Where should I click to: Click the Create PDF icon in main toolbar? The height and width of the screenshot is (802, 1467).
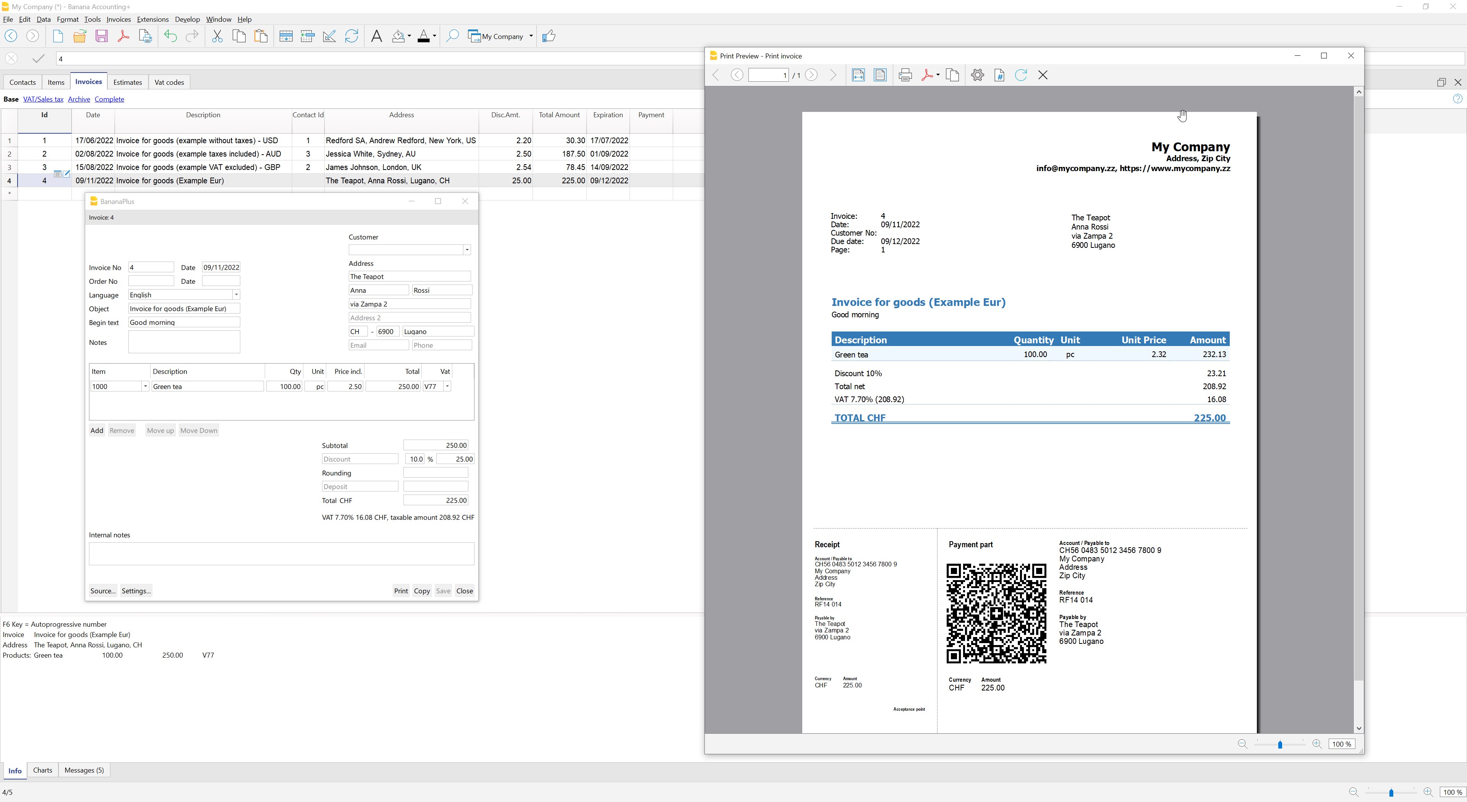click(x=123, y=36)
